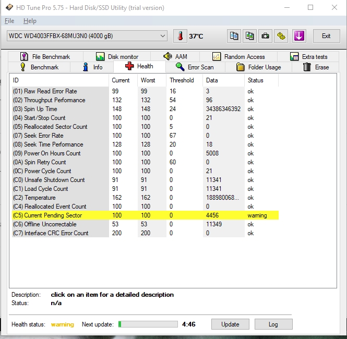Viewport: 347px width, 339px height.
Task: Select the (0C) Power Cycle Count row
Action: click(145, 171)
